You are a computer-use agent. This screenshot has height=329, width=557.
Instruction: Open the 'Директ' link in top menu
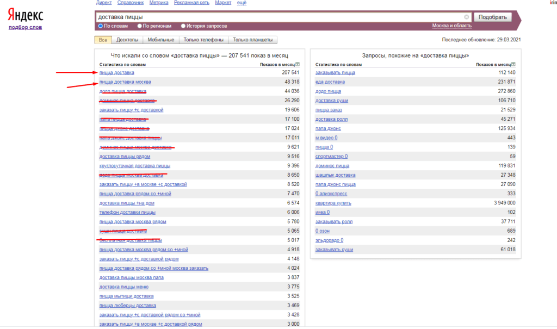[104, 3]
